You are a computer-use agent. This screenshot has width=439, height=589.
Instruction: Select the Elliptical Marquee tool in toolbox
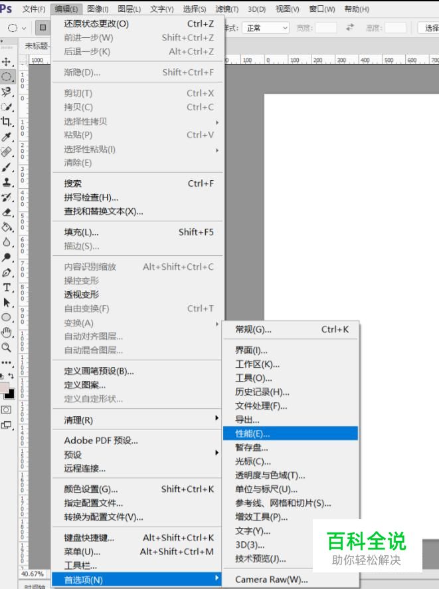[x=7, y=77]
